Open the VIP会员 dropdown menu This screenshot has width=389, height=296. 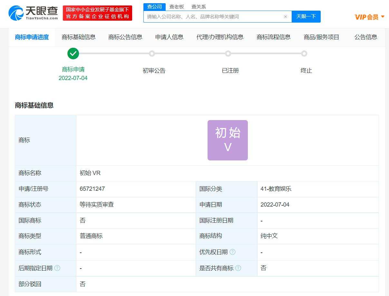coord(369,17)
